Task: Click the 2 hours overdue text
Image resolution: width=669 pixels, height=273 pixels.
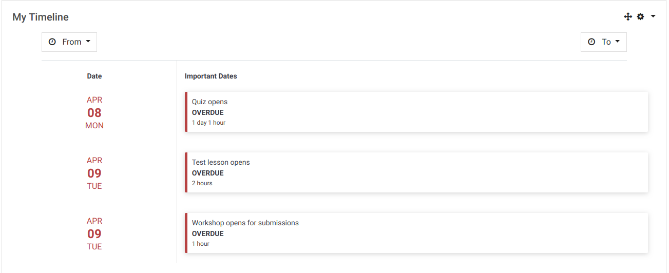Action: coord(202,183)
